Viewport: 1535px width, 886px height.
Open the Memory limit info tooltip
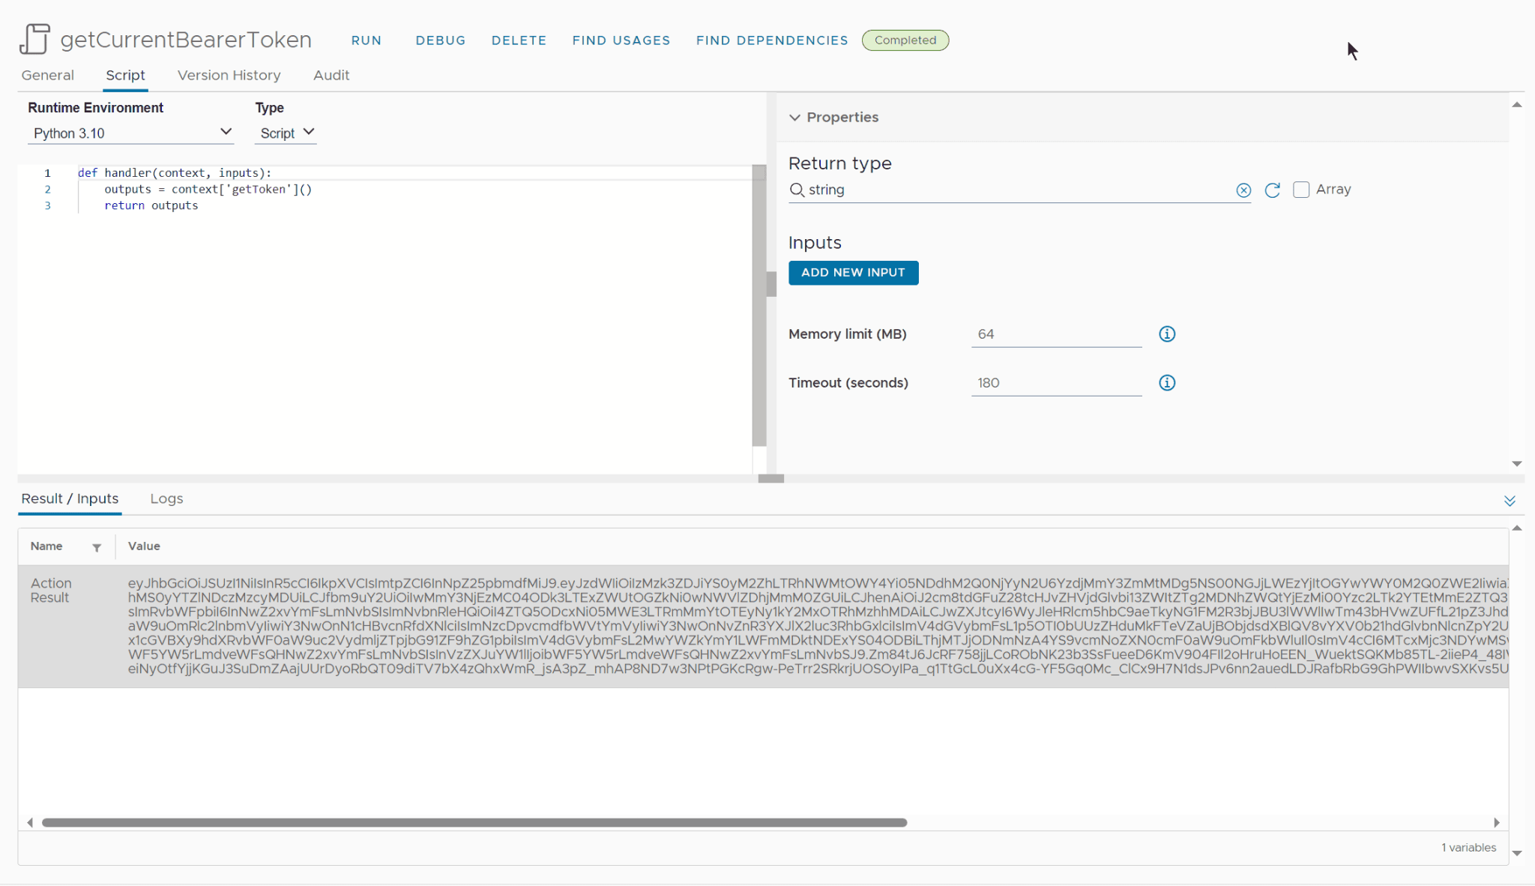1167,334
